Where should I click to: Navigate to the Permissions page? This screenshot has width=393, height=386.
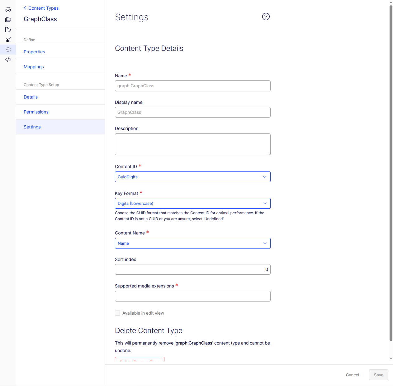pyautogui.click(x=36, y=112)
